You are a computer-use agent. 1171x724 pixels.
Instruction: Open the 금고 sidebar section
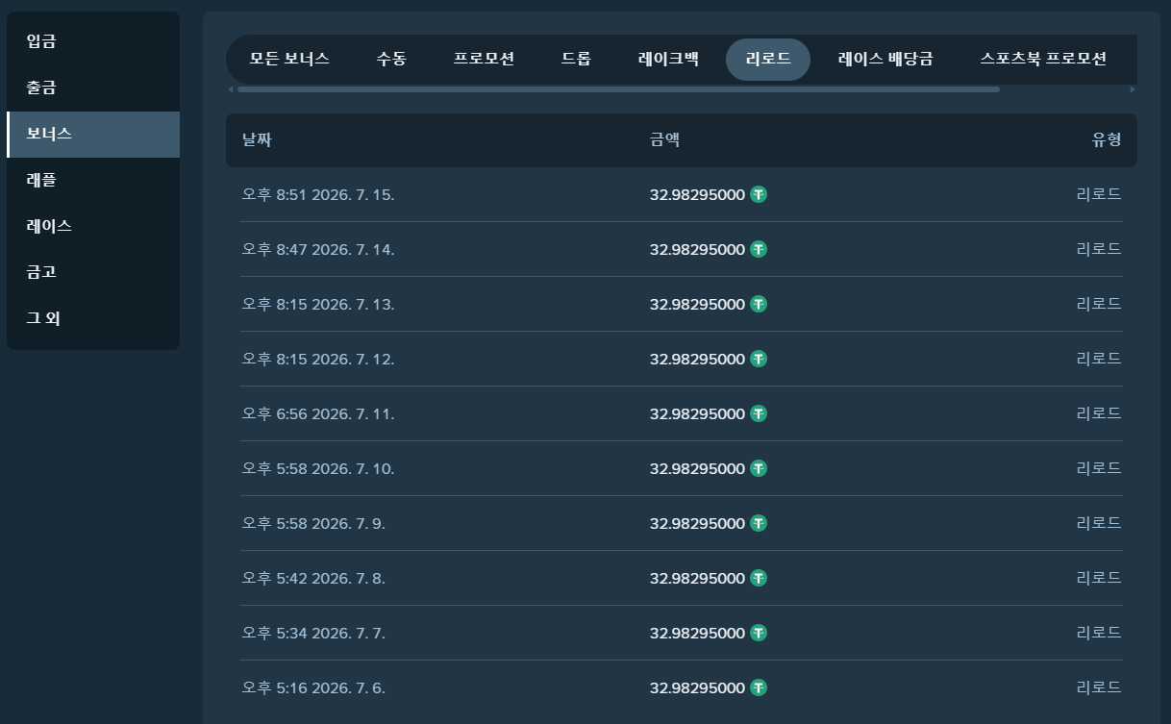pos(93,272)
